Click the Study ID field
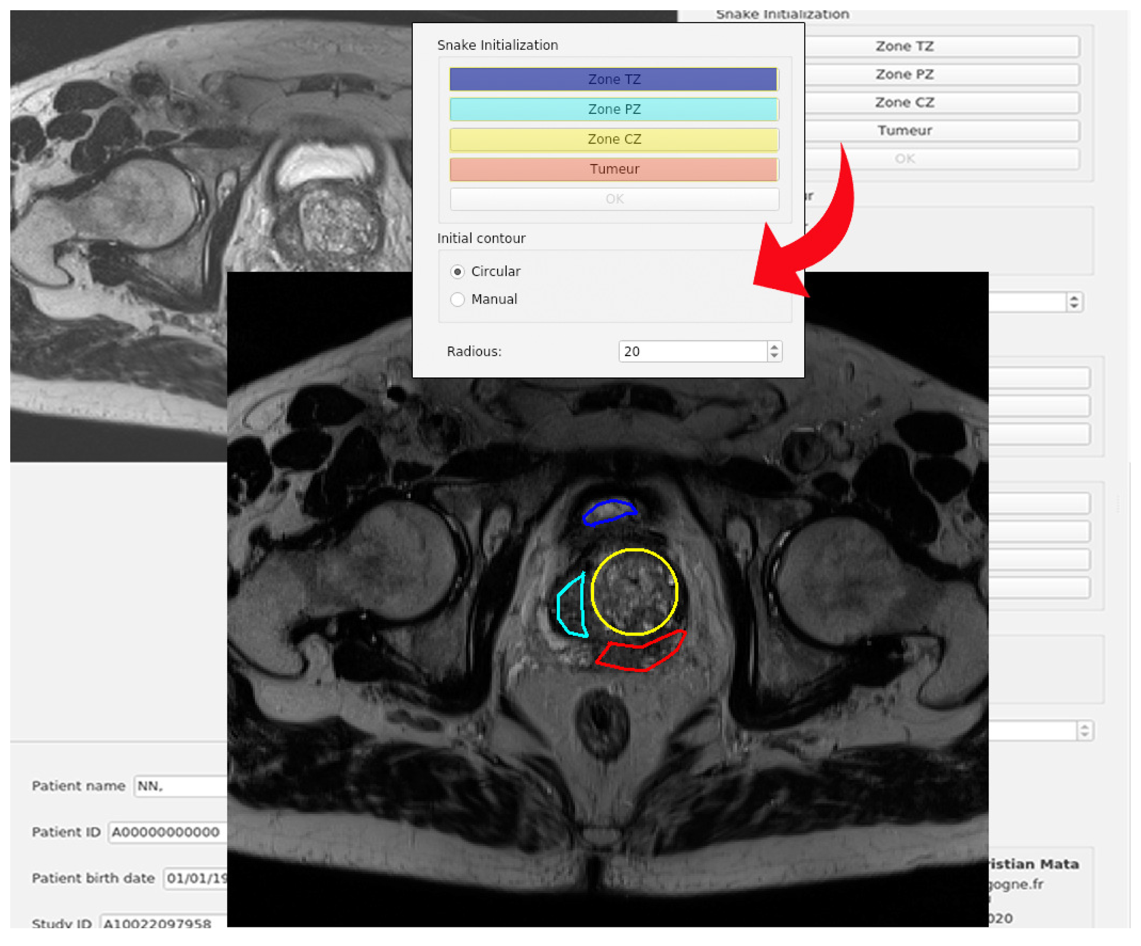Image resolution: width=1141 pixels, height=946 pixels. [x=163, y=922]
